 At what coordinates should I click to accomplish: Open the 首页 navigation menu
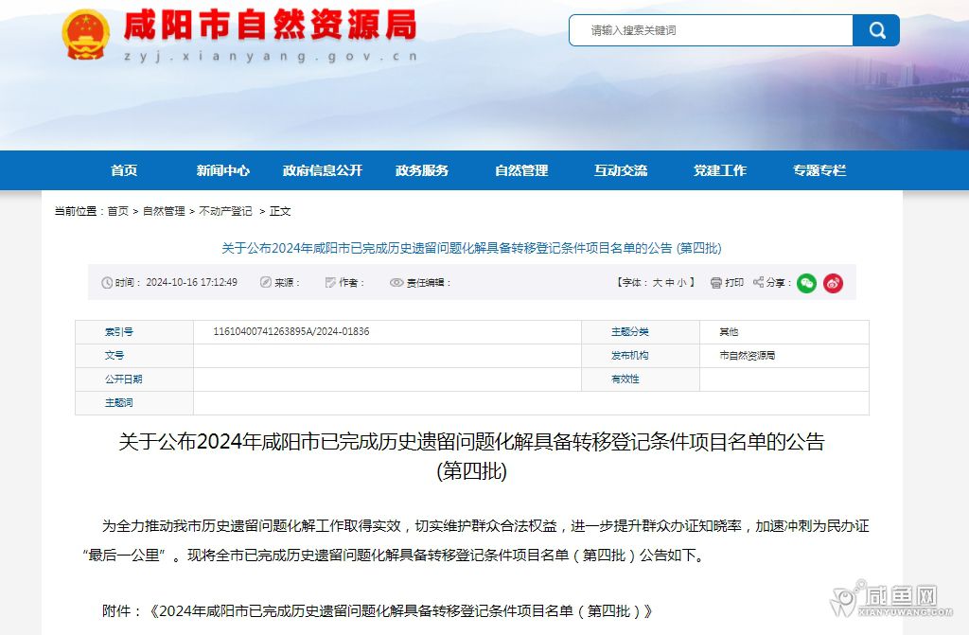[x=124, y=170]
